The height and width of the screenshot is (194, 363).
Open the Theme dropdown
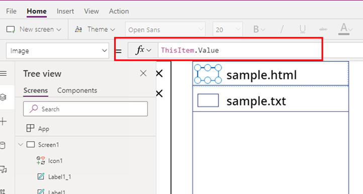(95, 29)
